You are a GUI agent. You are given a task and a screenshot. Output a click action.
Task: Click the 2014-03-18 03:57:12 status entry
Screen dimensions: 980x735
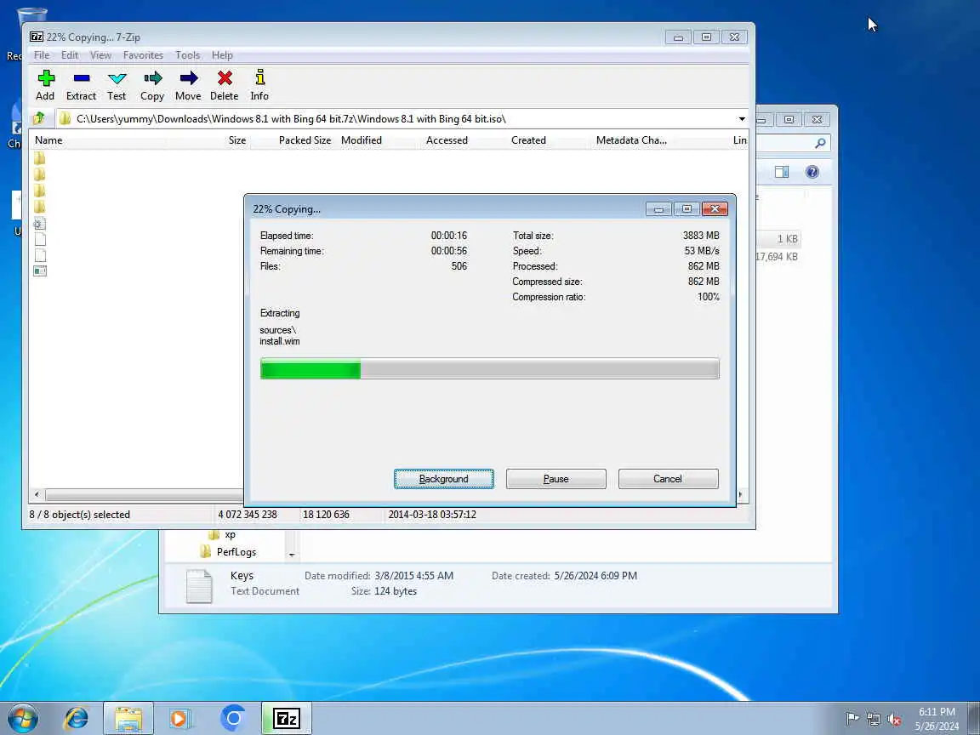432,515
